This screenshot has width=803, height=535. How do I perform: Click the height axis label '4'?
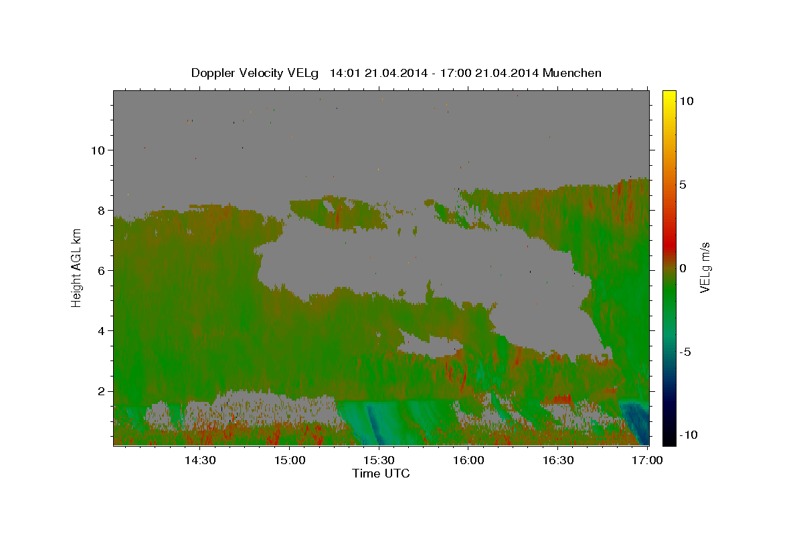tap(102, 330)
